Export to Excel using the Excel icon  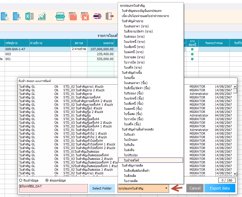point(29,16)
